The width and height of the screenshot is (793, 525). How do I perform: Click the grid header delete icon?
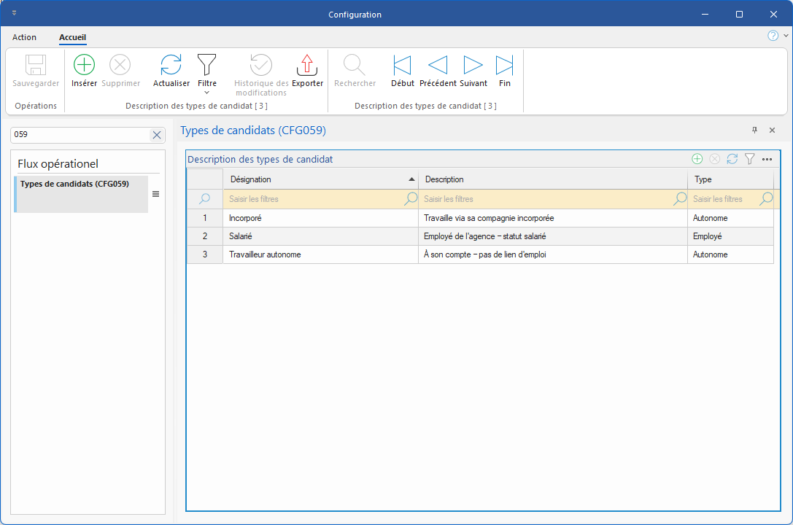[x=715, y=159]
